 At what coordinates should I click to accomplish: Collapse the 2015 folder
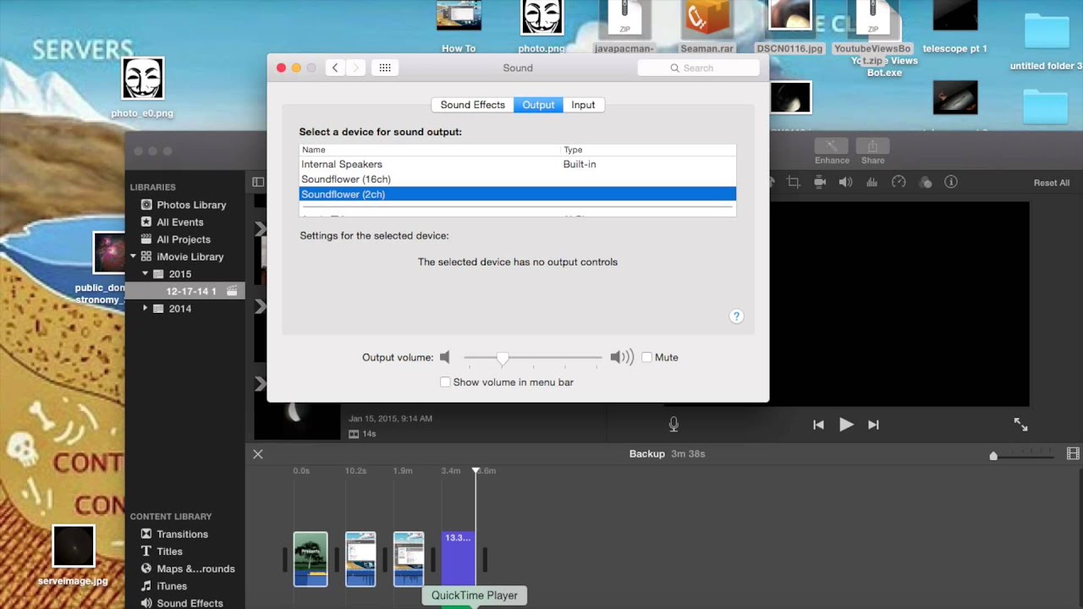tap(146, 274)
